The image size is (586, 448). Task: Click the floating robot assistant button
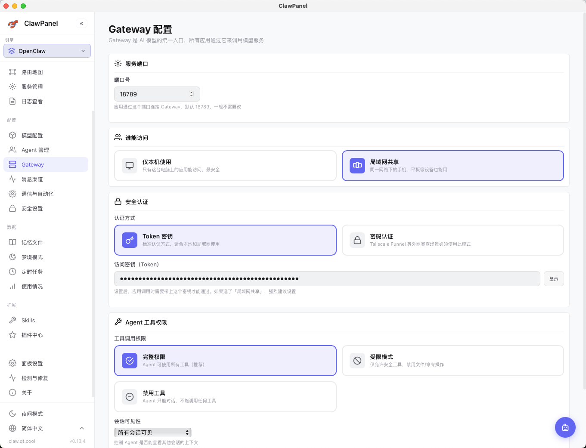coord(565,427)
